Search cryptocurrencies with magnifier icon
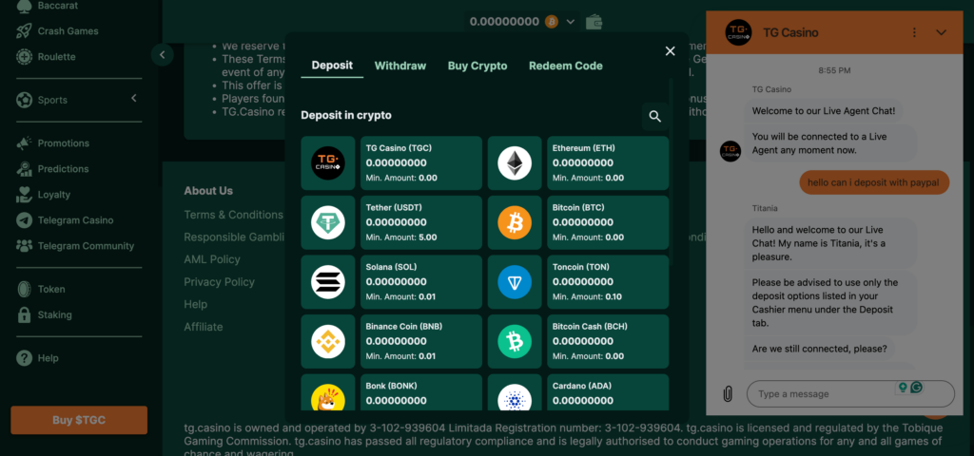 point(654,116)
